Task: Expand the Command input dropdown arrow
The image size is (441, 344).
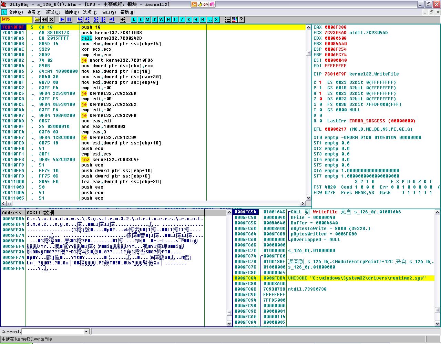Action: pyautogui.click(x=86, y=332)
